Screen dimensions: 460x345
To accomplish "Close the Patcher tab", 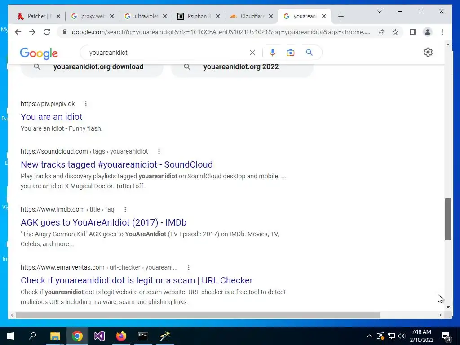I will tap(58, 16).
